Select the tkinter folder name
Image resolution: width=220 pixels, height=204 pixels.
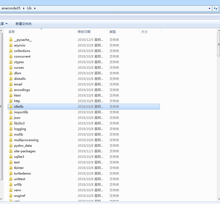point(19,168)
